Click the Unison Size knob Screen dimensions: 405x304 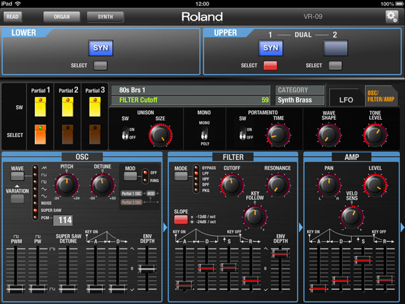[x=160, y=135]
